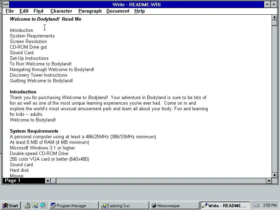280x210 pixels.
Task: Open the Character menu
Action: click(x=61, y=11)
